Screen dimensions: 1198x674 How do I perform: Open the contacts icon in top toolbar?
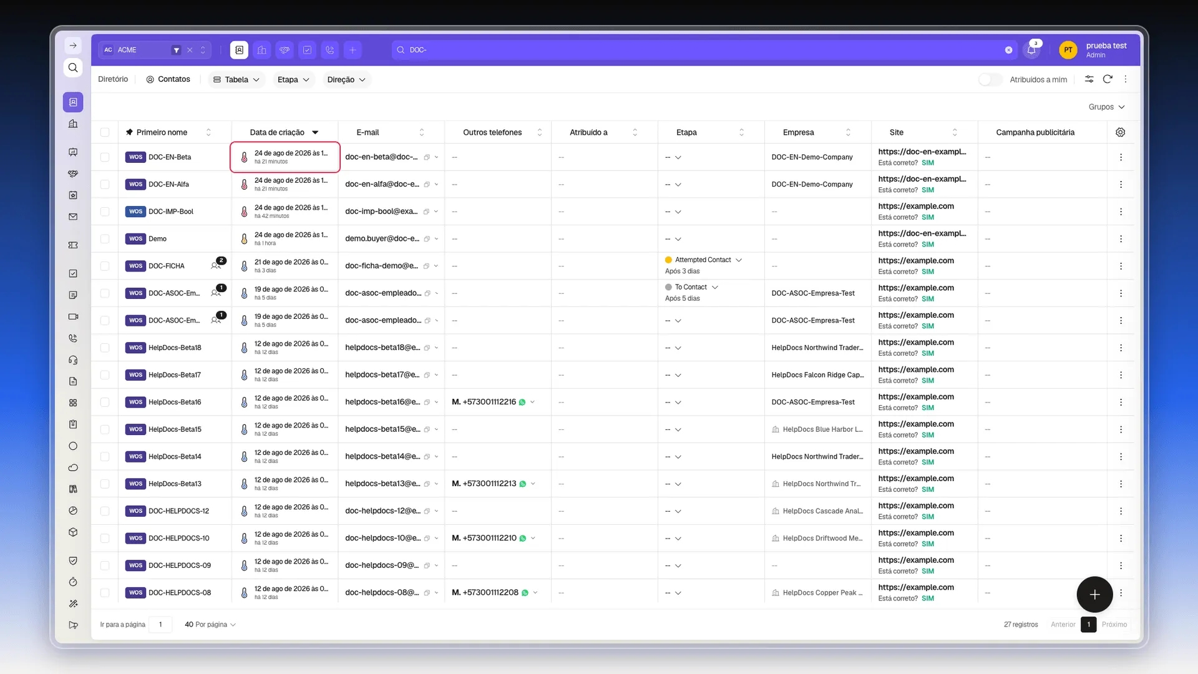coord(239,50)
